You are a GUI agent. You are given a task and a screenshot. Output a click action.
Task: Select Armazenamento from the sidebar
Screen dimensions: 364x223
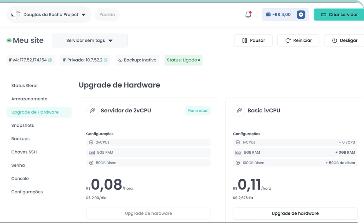click(x=29, y=99)
